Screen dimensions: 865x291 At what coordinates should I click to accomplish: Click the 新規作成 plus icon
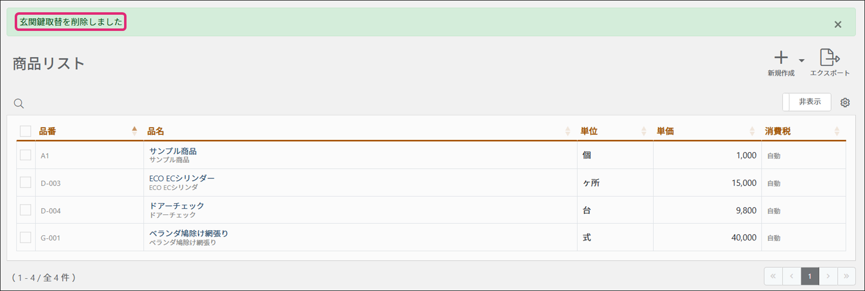(x=781, y=58)
